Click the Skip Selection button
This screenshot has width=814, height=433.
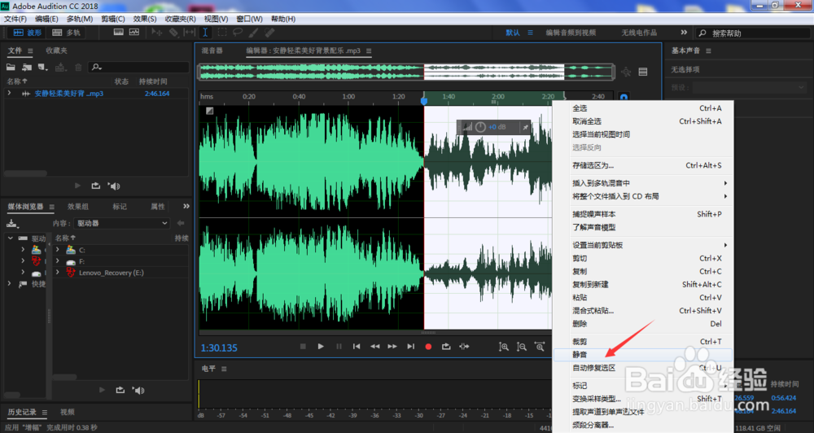pos(464,346)
